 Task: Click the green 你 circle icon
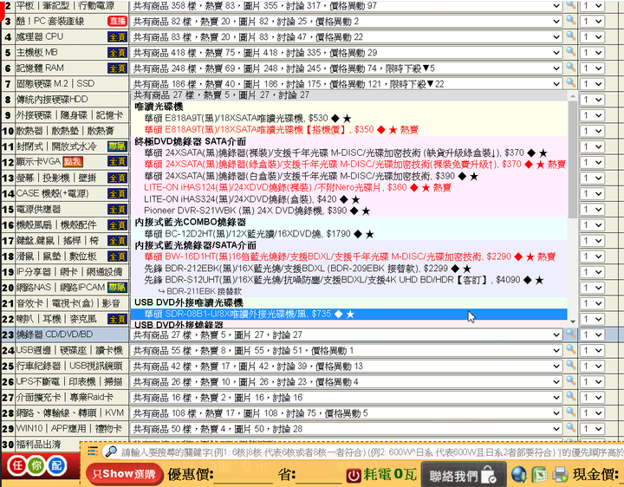[36, 465]
